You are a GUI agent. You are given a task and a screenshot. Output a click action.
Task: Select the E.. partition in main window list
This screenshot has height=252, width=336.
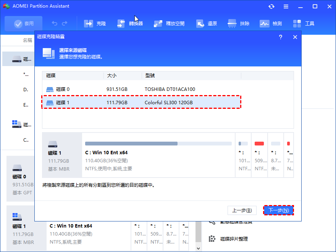click(26, 105)
